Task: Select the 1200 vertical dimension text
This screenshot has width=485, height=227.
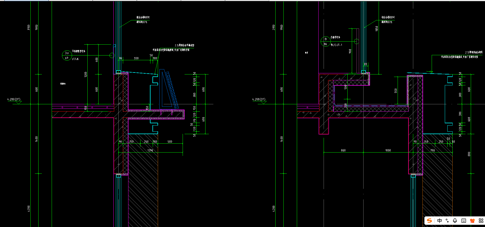Action: [86, 74]
